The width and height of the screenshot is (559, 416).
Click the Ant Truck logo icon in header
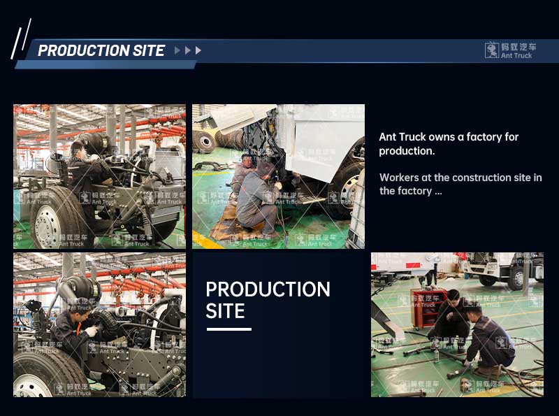click(x=492, y=50)
